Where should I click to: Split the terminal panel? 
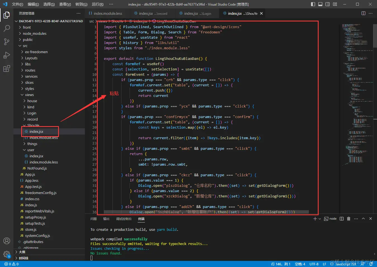pos(342,219)
